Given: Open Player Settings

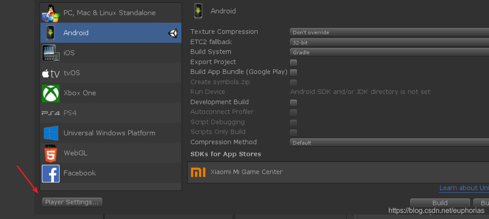Looking at the screenshot, I should click(72, 202).
